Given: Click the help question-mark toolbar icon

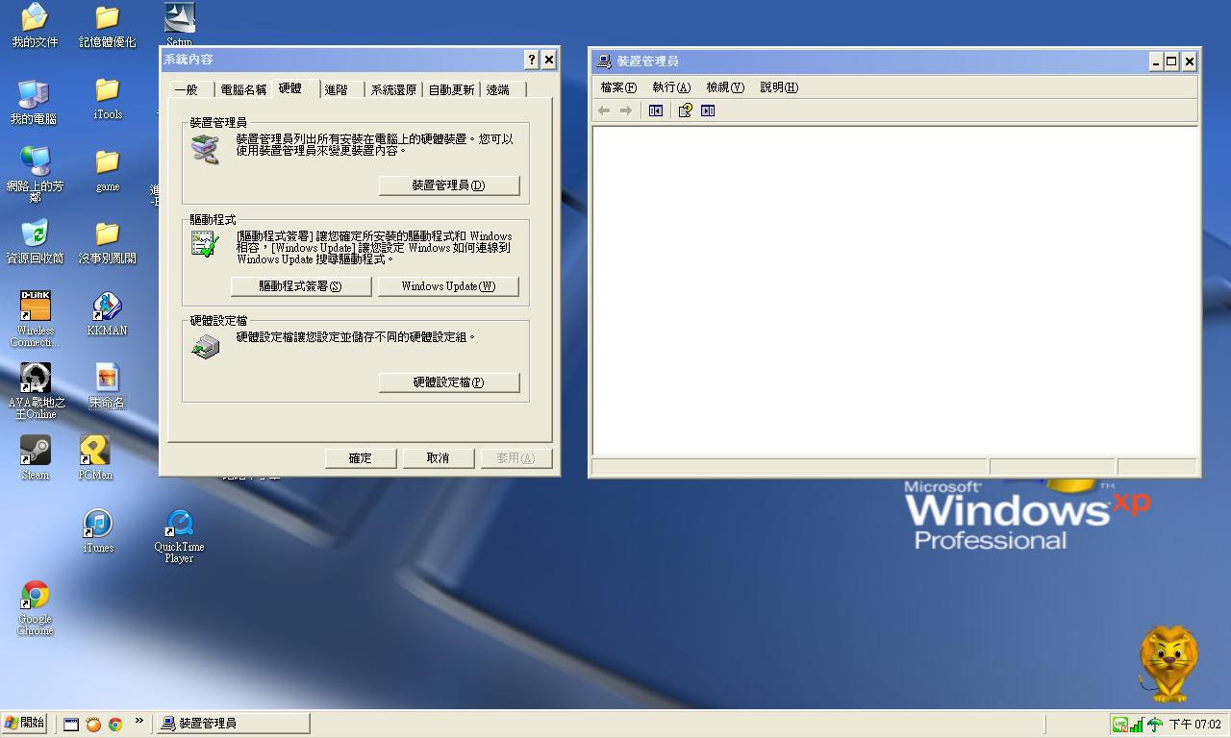Looking at the screenshot, I should pyautogui.click(x=685, y=111).
